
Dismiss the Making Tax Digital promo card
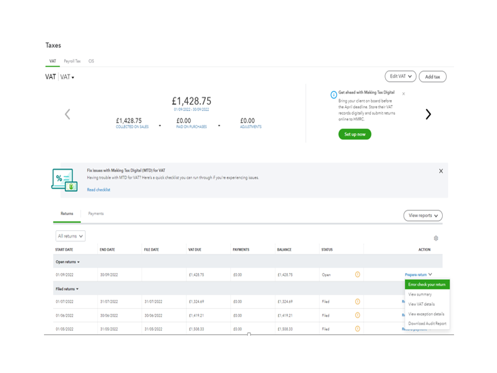tap(404, 94)
